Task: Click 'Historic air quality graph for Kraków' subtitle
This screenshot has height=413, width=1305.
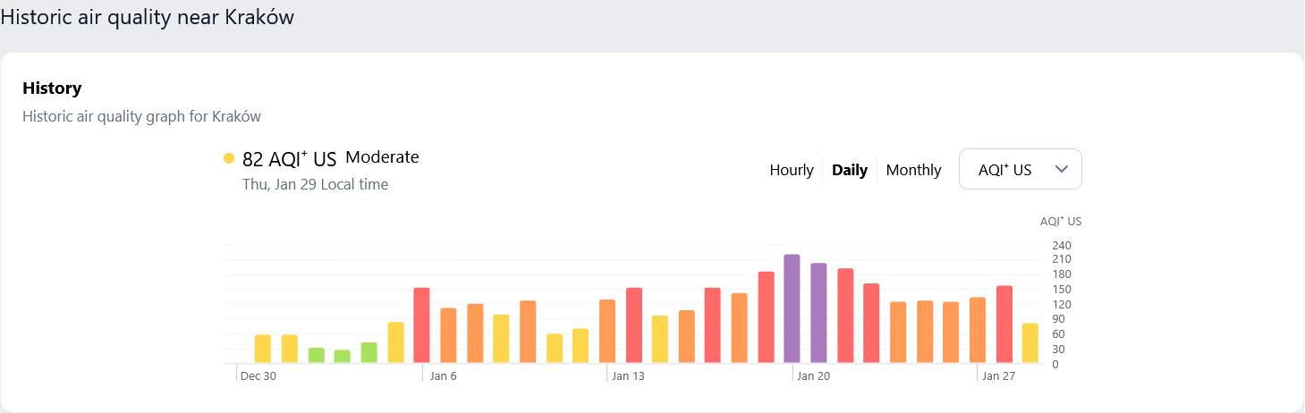Action: click(x=141, y=116)
